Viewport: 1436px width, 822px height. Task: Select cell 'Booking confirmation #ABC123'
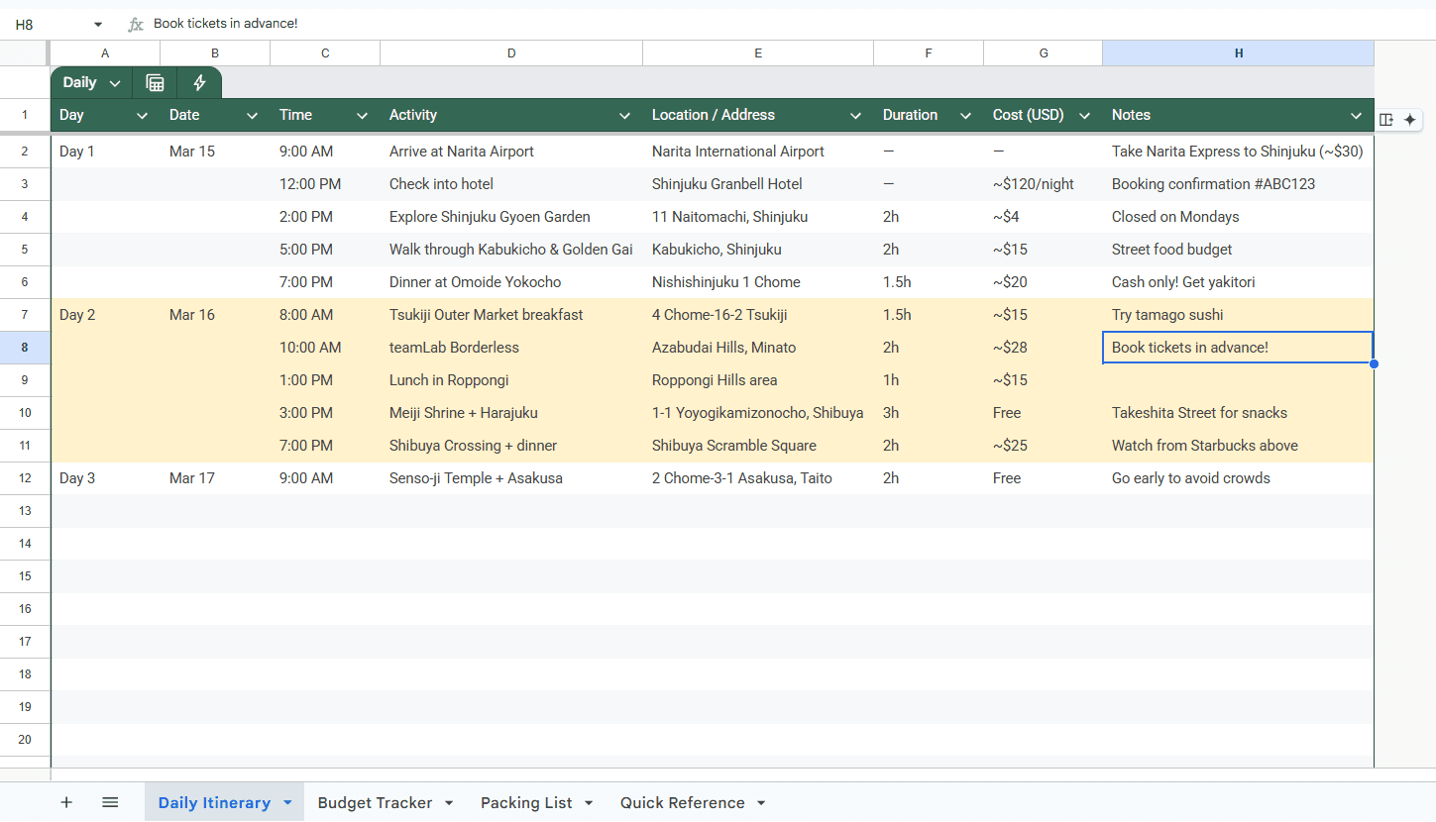pos(1239,184)
